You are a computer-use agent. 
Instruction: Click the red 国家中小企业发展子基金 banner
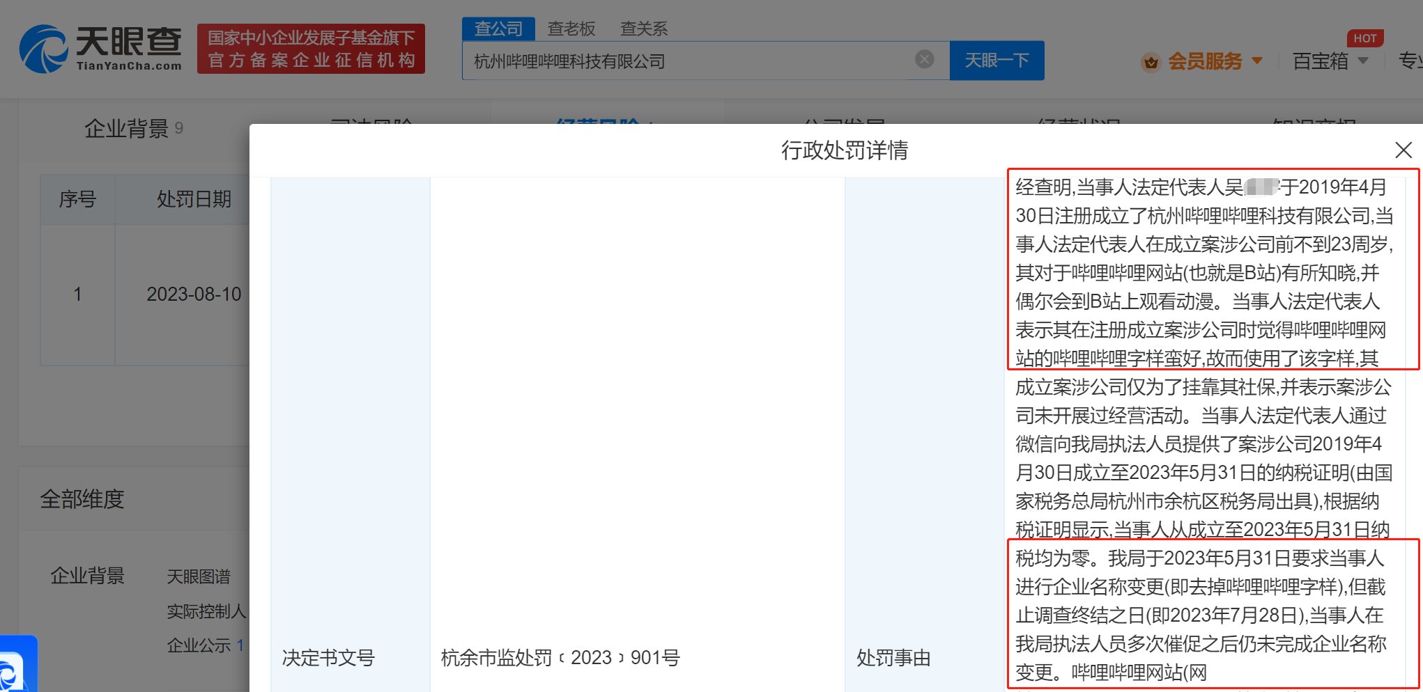point(311,49)
